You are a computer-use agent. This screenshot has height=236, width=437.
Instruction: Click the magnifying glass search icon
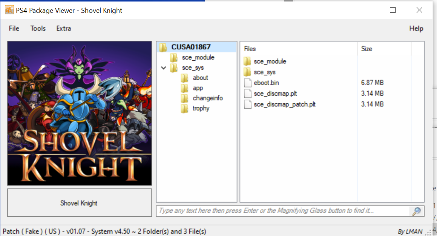tap(417, 211)
